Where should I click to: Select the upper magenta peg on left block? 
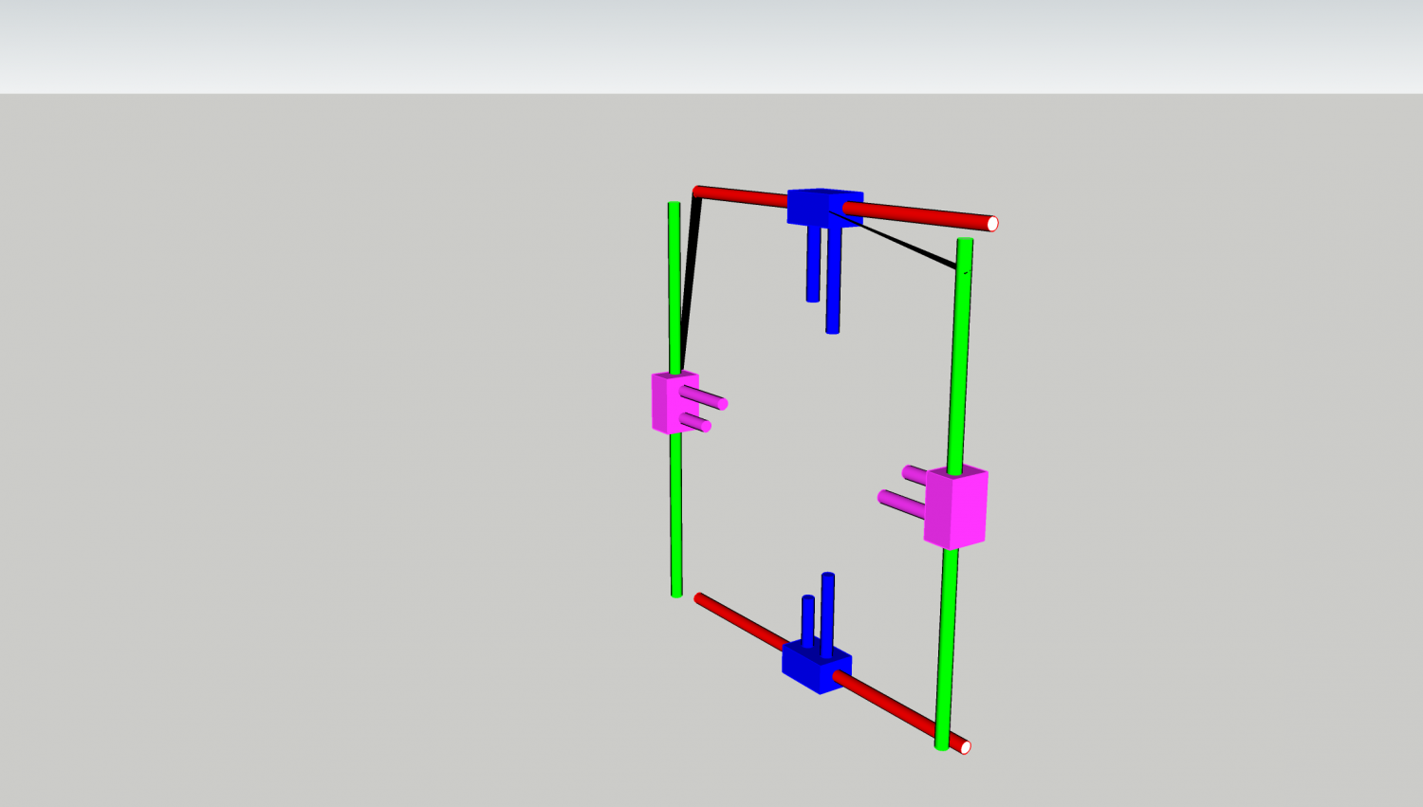point(707,396)
